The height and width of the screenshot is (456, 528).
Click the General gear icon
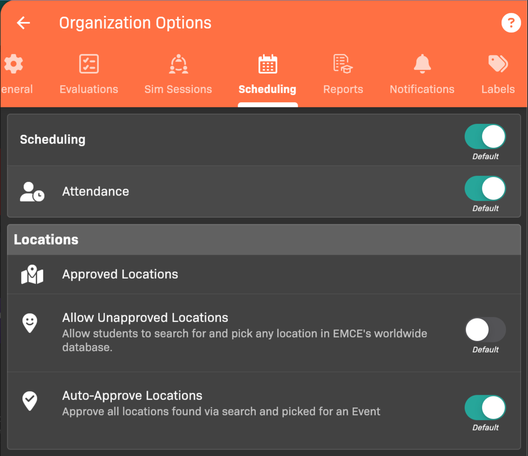click(x=14, y=64)
